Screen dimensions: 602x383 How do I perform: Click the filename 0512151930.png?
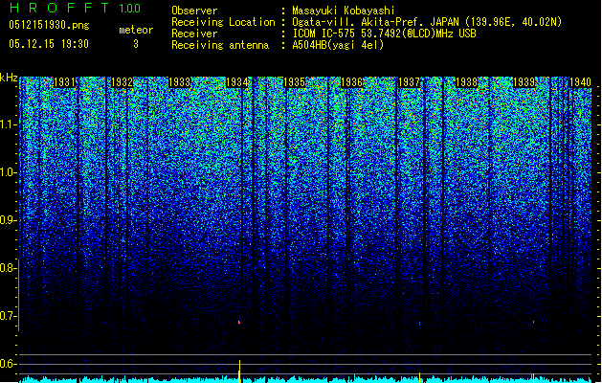pyautogui.click(x=49, y=26)
